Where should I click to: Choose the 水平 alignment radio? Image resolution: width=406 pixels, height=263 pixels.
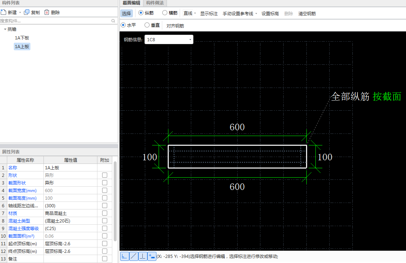point(123,25)
